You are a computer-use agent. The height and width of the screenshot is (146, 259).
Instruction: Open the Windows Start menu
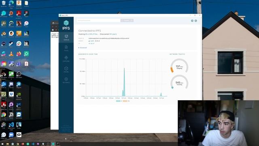2,144
